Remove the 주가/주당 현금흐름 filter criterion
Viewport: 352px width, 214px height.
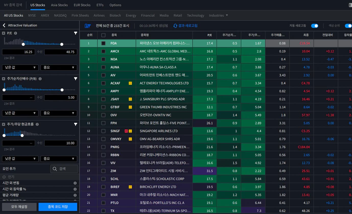click(4, 124)
